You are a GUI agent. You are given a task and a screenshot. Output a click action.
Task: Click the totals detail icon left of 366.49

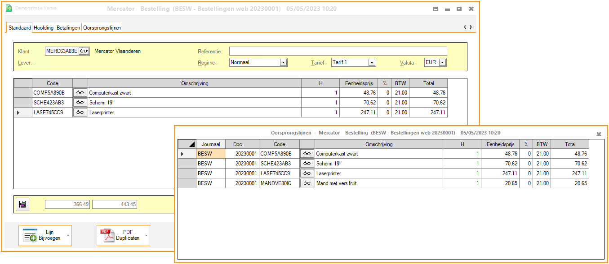pyautogui.click(x=22, y=204)
